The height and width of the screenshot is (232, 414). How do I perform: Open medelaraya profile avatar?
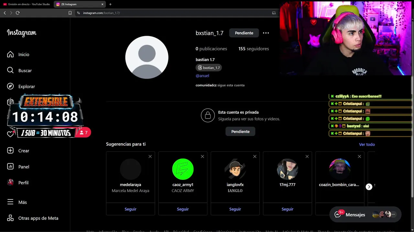131,169
